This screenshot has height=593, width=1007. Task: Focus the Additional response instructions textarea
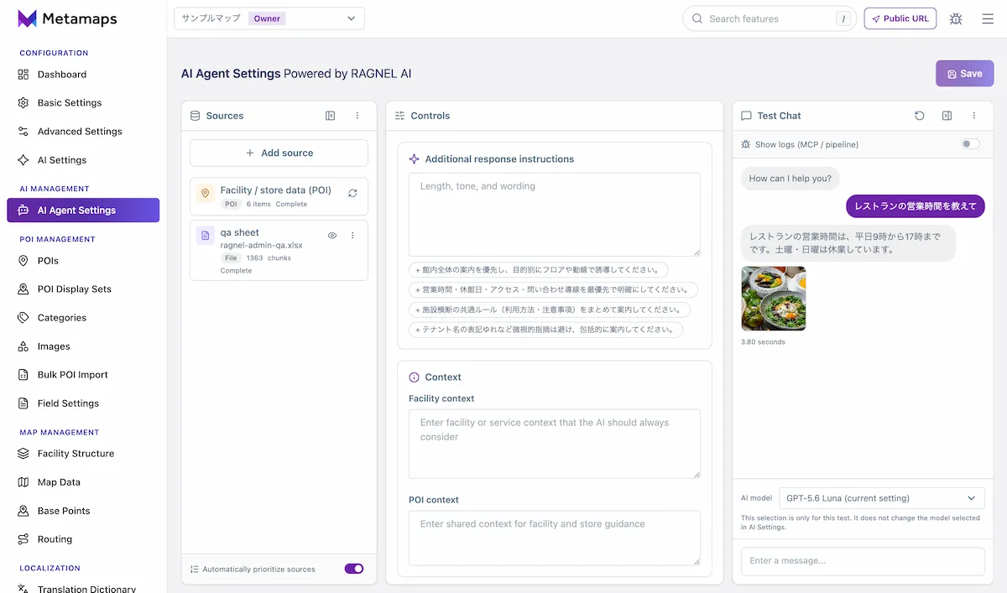[555, 215]
